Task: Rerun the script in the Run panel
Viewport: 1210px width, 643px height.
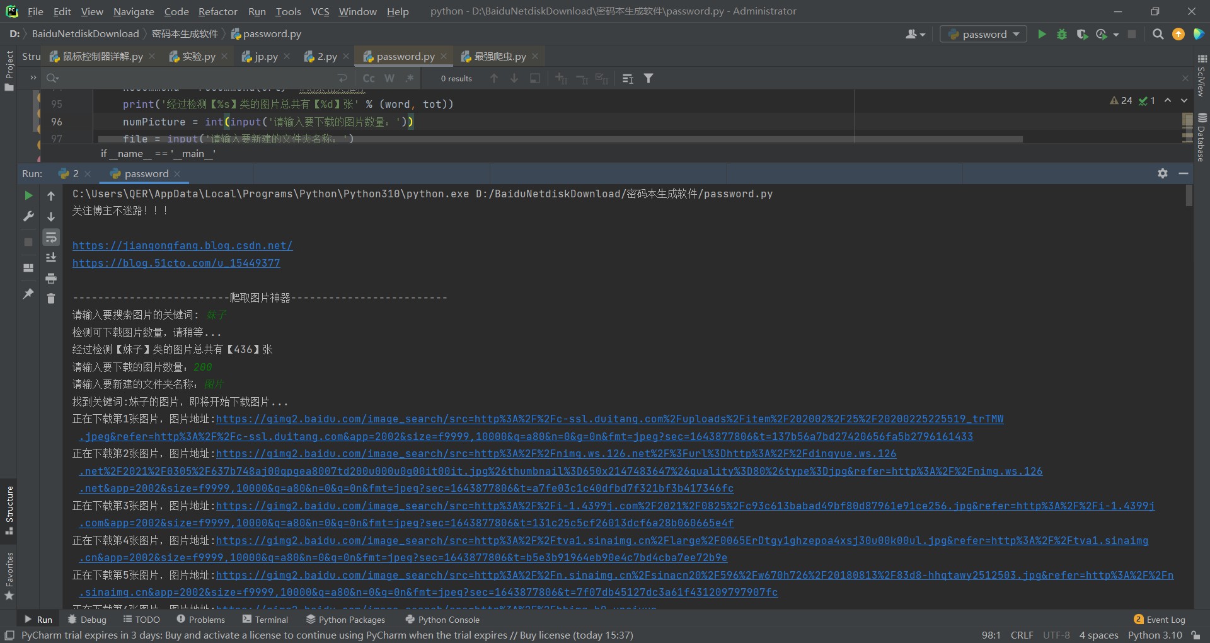Action: [28, 195]
